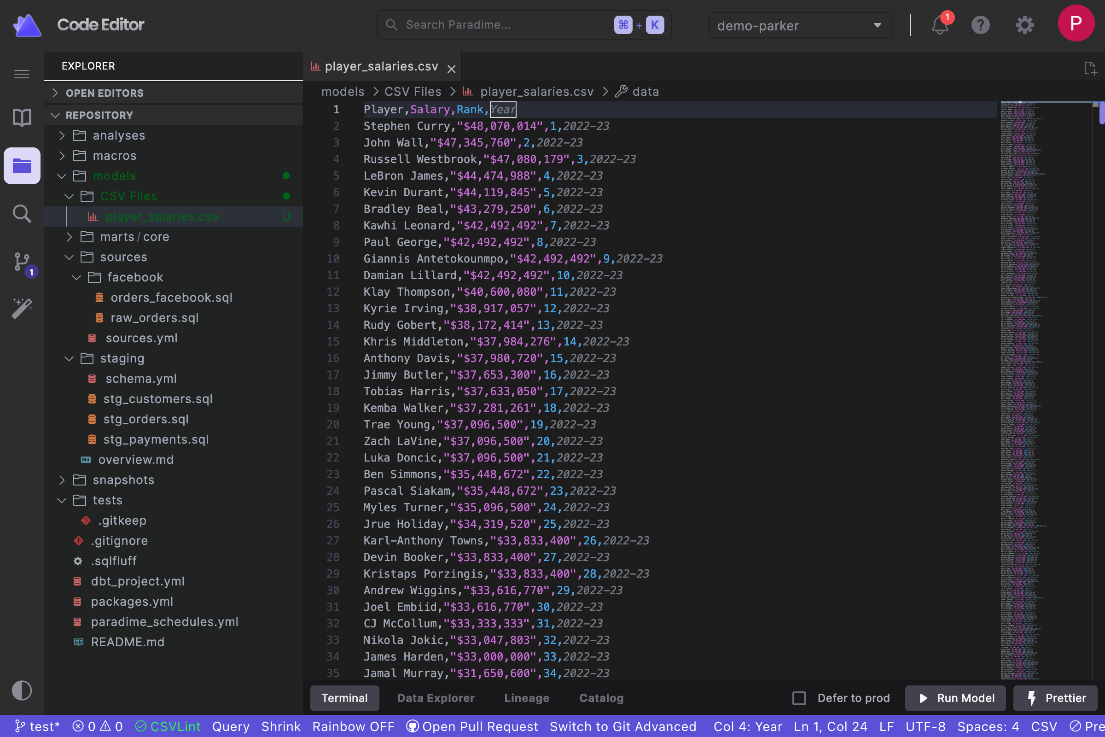
Task: Click the Prettier button
Action: click(x=1055, y=698)
